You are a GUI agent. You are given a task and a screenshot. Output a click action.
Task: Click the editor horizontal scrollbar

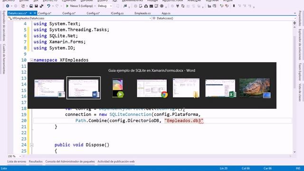pyautogui.click(x=157, y=156)
